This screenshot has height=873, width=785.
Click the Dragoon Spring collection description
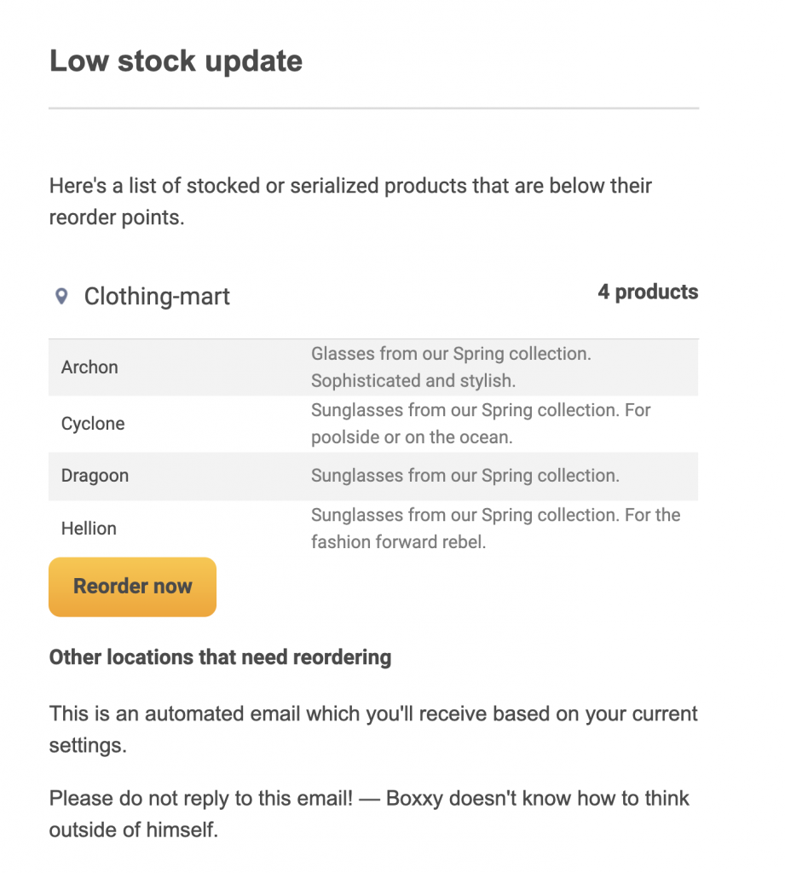[465, 476]
